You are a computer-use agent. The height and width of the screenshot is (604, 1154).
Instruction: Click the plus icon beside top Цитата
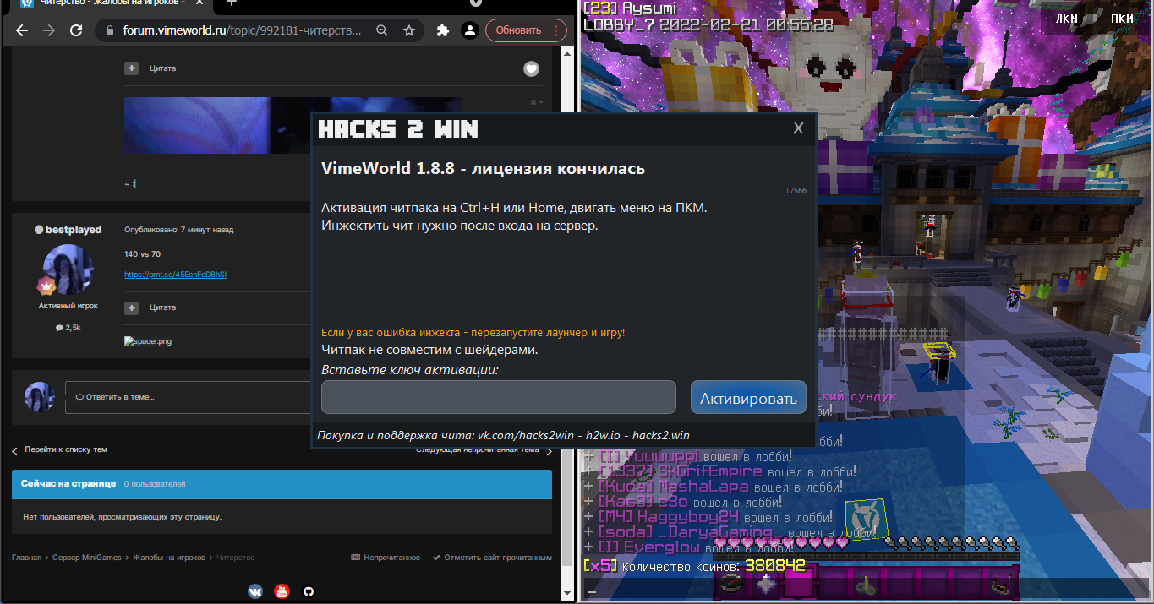coord(132,68)
